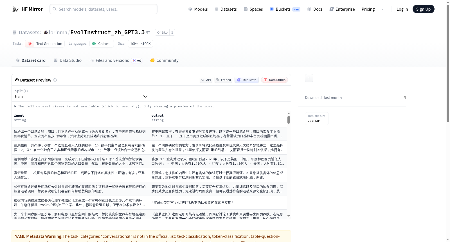The width and height of the screenshot is (450, 242).
Task: Click the xet badge
Action: [137, 60]
